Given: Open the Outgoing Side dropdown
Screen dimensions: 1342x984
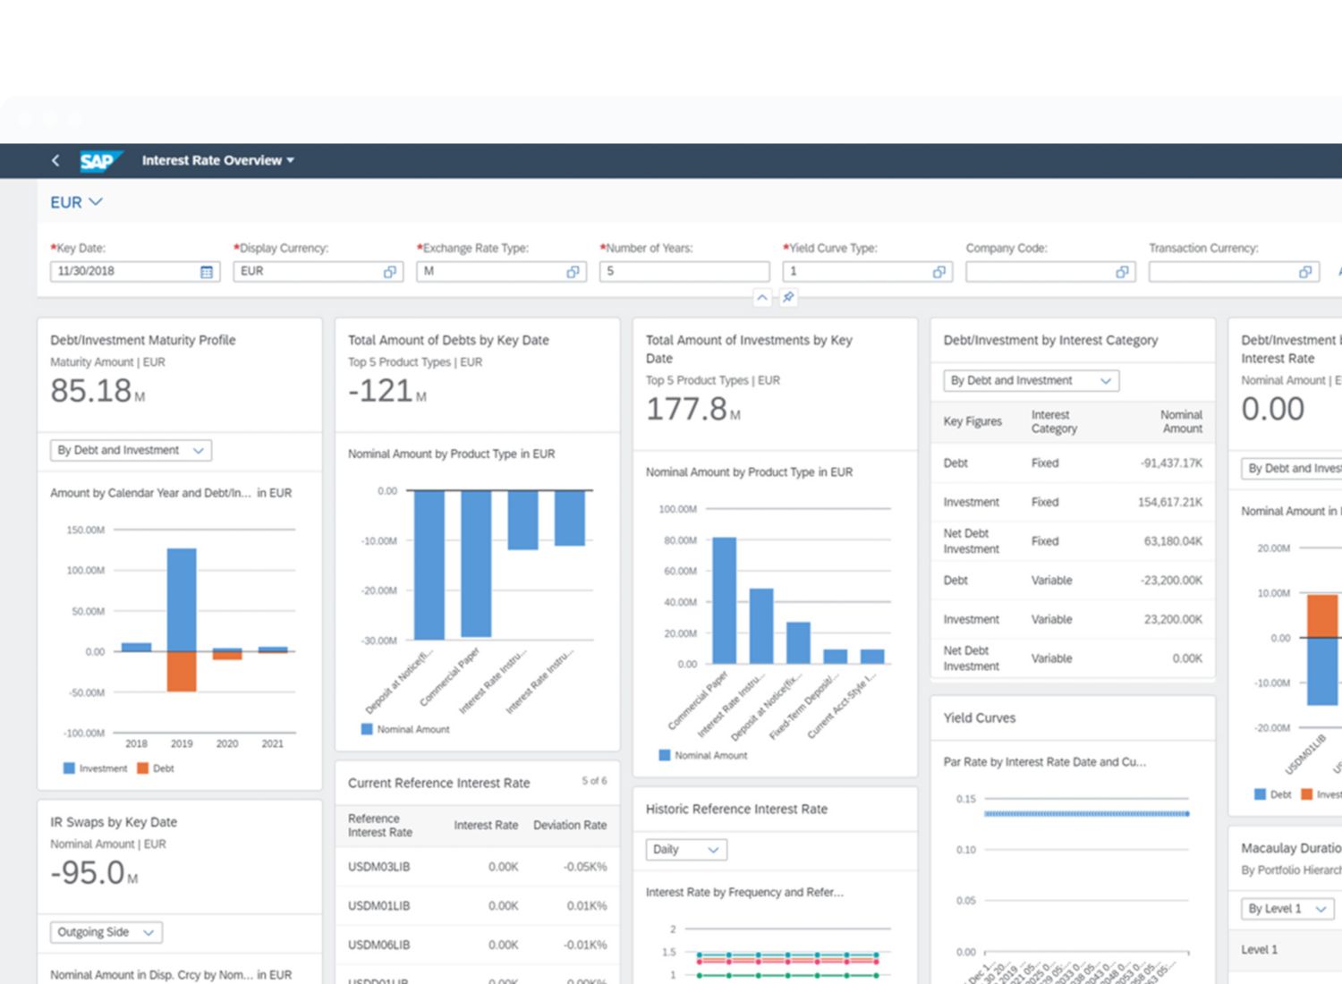Looking at the screenshot, I should (106, 932).
